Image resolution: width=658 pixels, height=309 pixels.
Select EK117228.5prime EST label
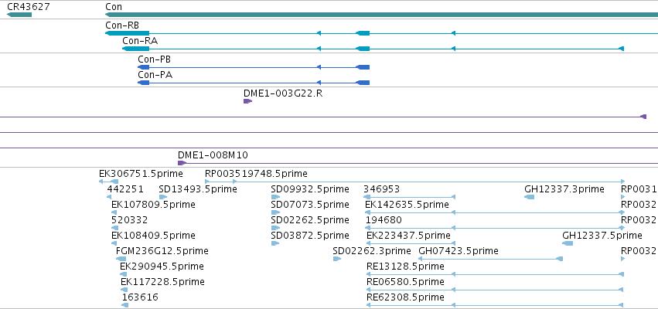[162, 282]
